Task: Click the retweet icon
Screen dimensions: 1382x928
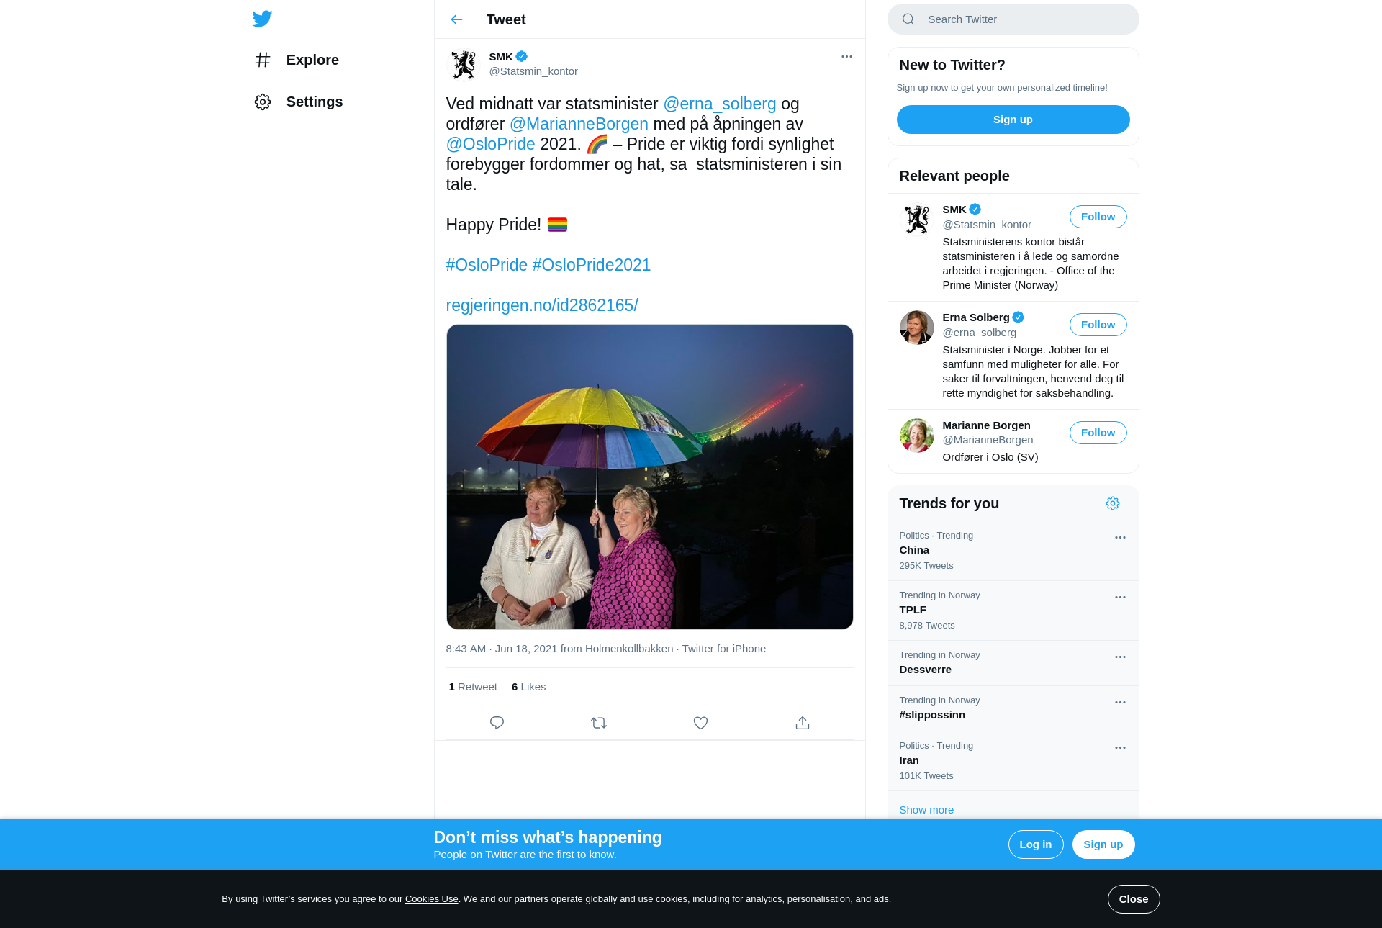Action: coord(599,723)
